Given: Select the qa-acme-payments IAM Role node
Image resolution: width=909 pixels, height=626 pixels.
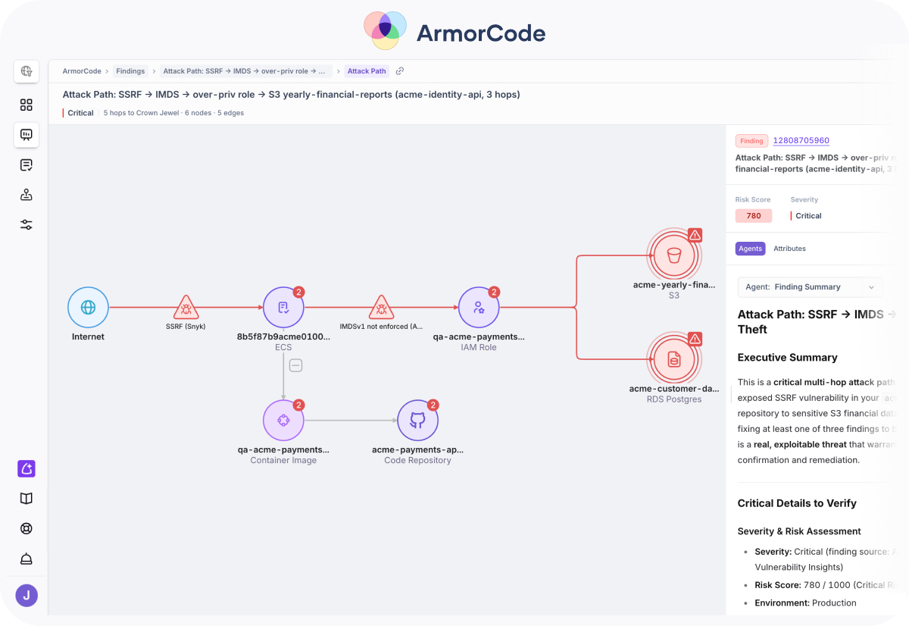Looking at the screenshot, I should pos(479,307).
